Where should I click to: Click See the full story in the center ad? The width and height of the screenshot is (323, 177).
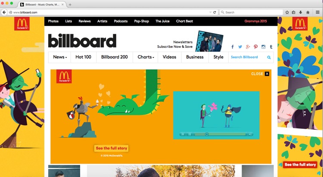click(x=111, y=148)
